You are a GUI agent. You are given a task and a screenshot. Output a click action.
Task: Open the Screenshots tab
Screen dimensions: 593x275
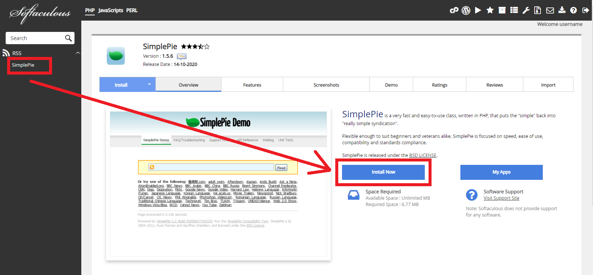[326, 85]
